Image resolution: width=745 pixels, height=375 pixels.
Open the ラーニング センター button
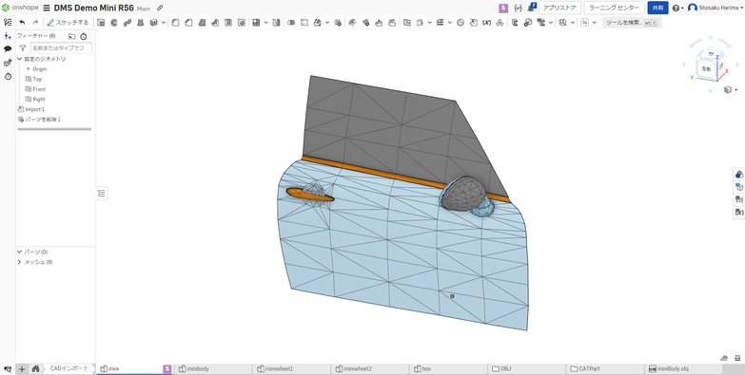point(615,8)
